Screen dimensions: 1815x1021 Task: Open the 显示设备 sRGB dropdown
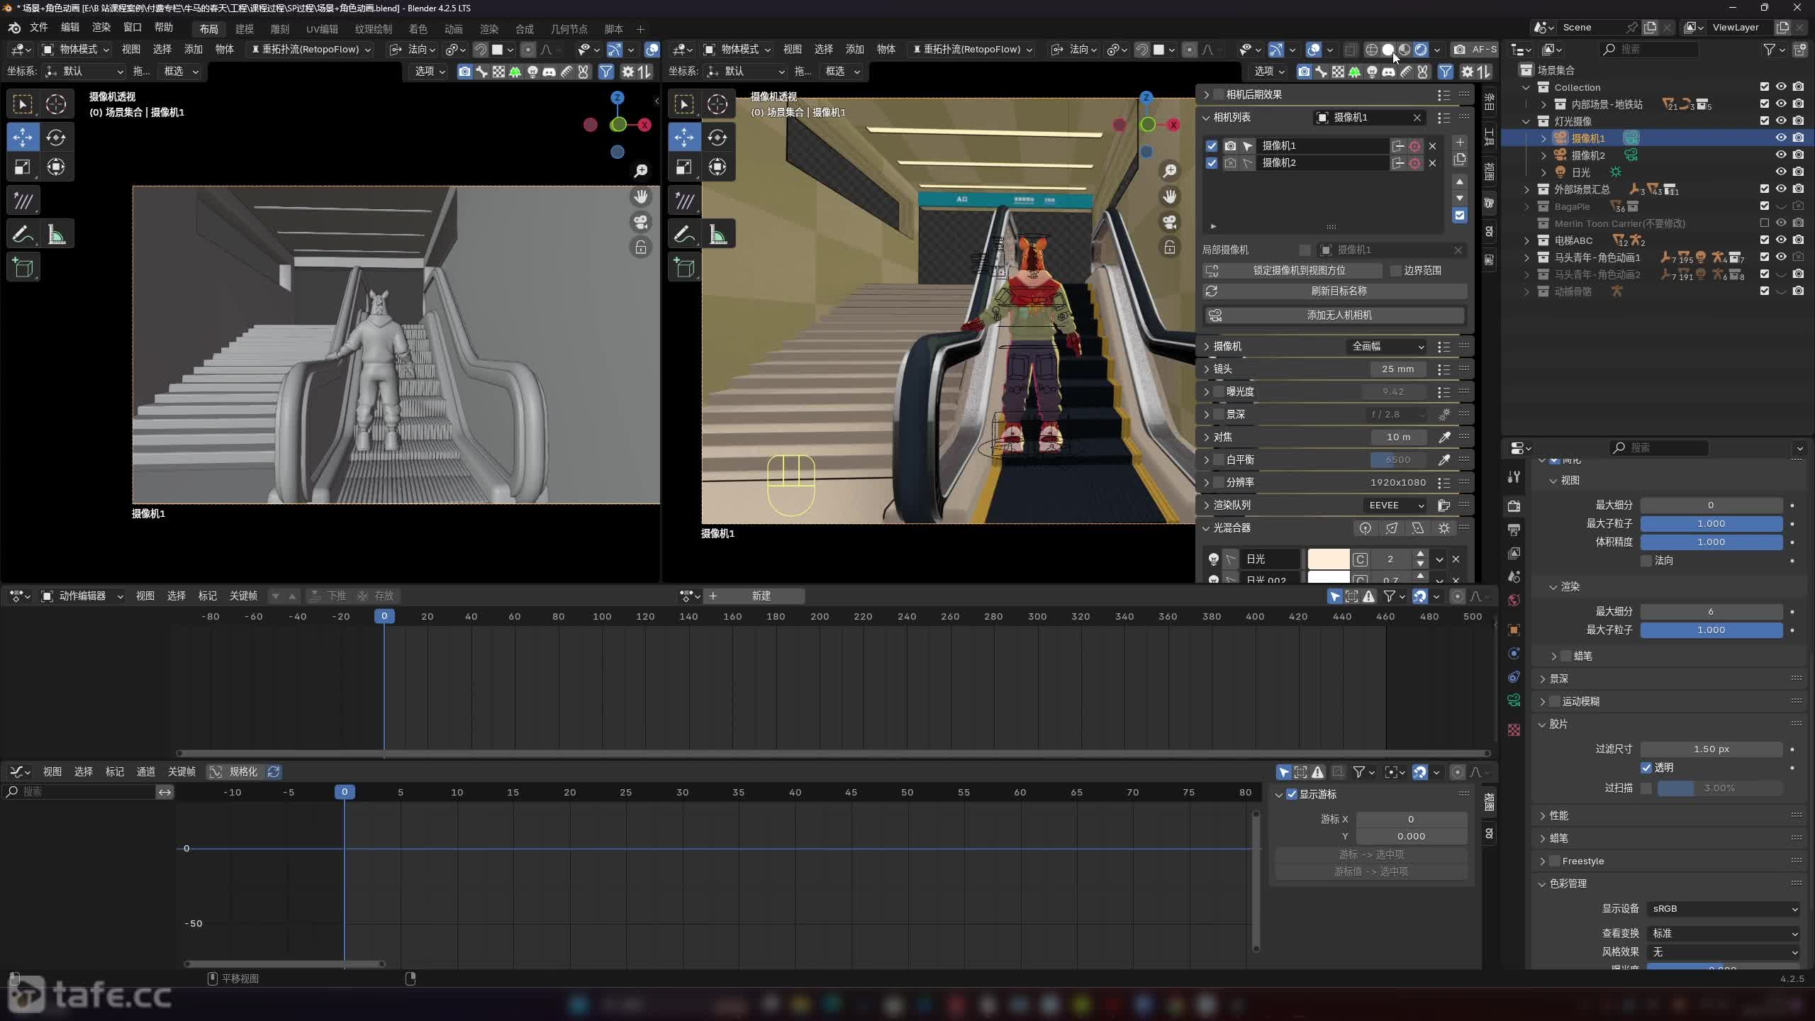pos(1724,909)
